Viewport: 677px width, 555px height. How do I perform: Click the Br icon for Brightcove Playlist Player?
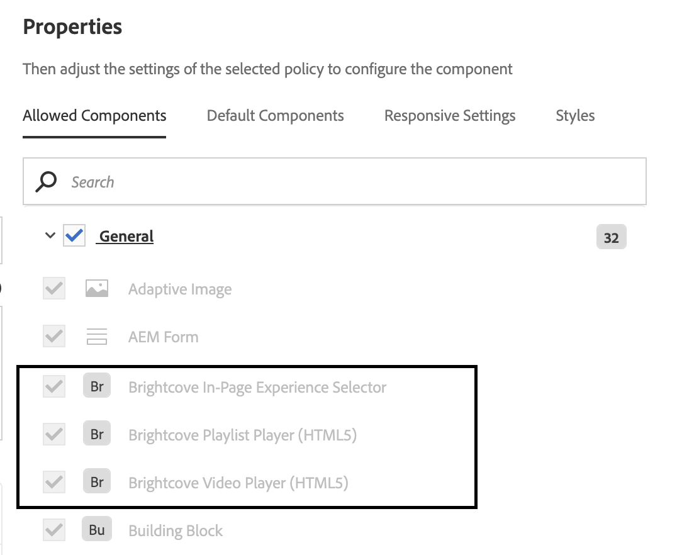pyautogui.click(x=96, y=434)
